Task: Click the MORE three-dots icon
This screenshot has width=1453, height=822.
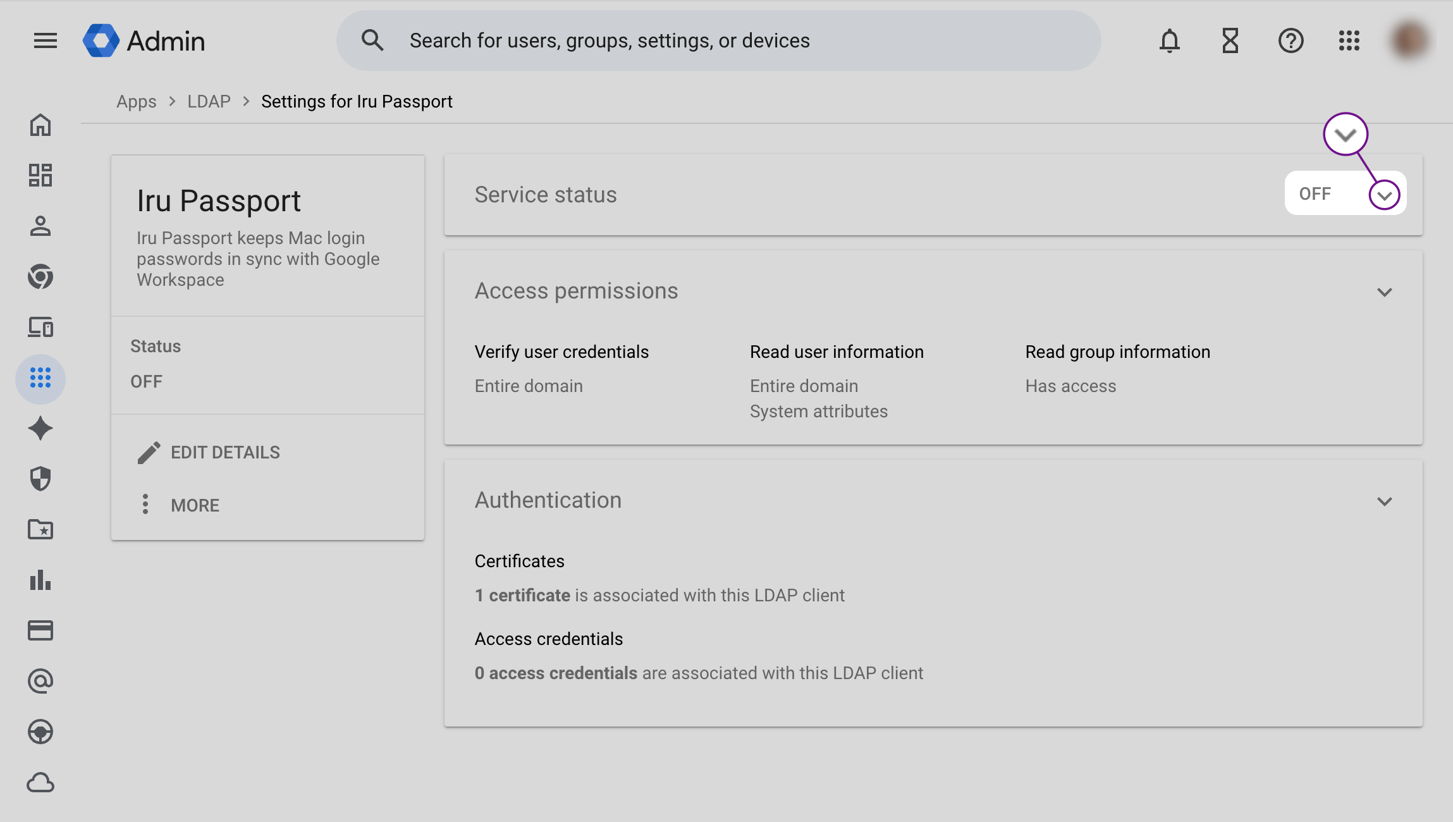Action: (145, 505)
